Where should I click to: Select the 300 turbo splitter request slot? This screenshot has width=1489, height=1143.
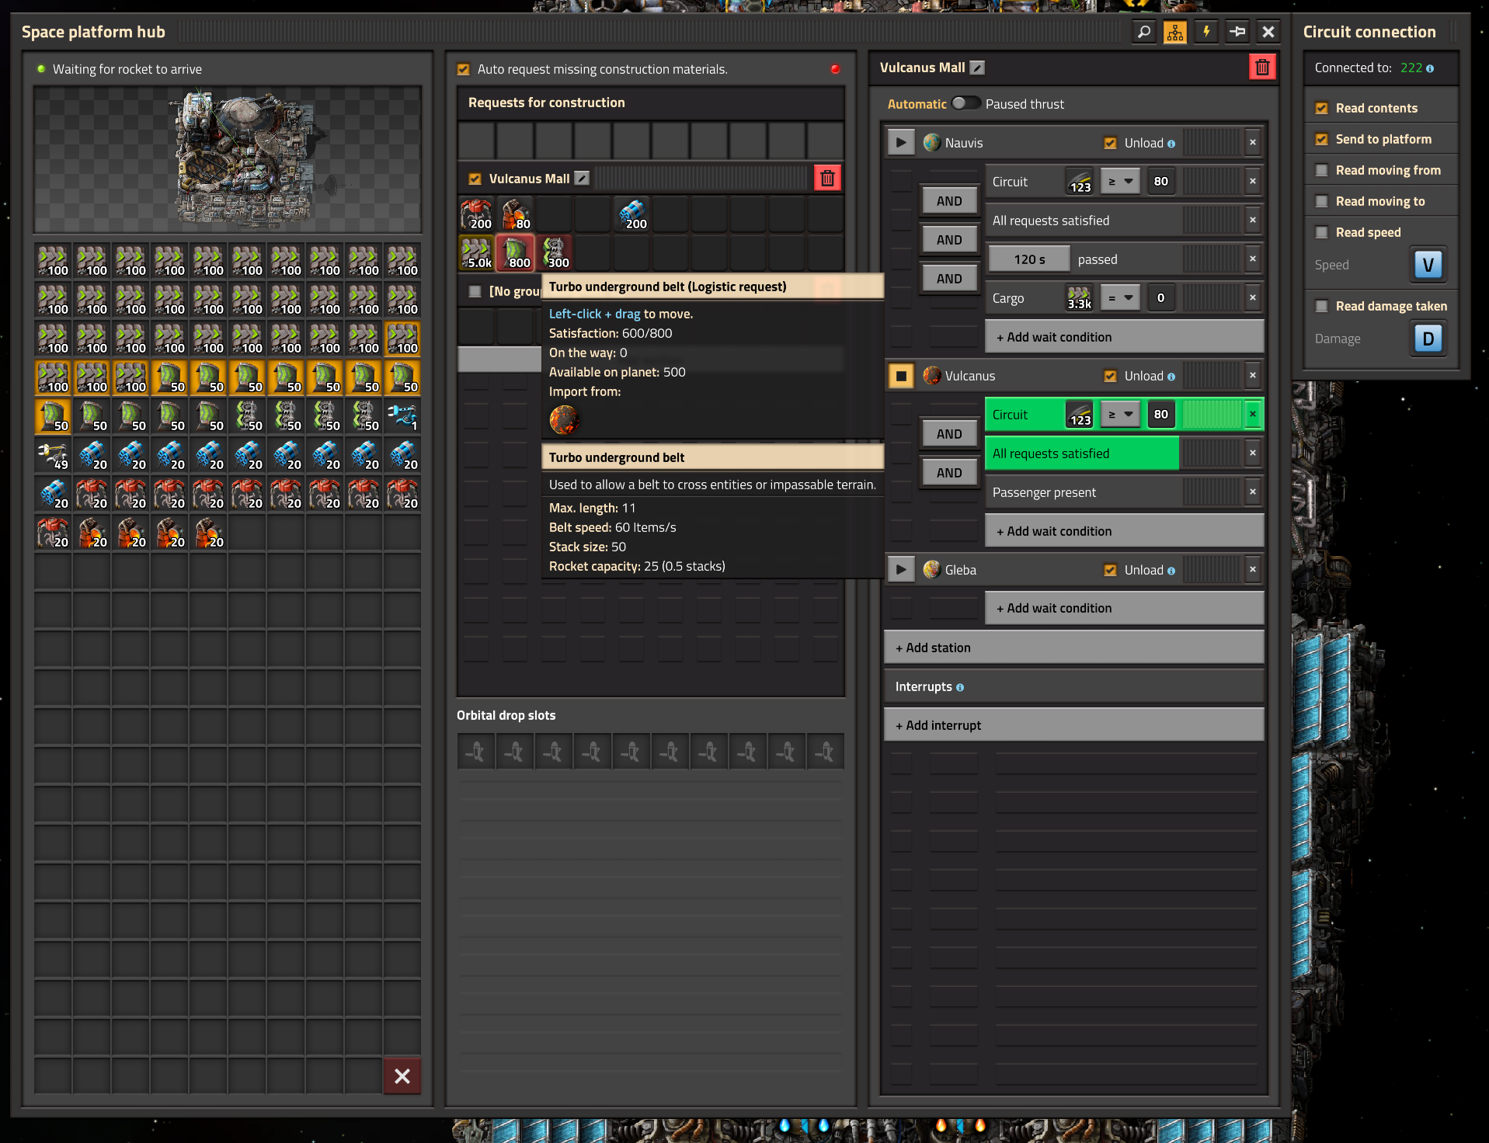555,253
